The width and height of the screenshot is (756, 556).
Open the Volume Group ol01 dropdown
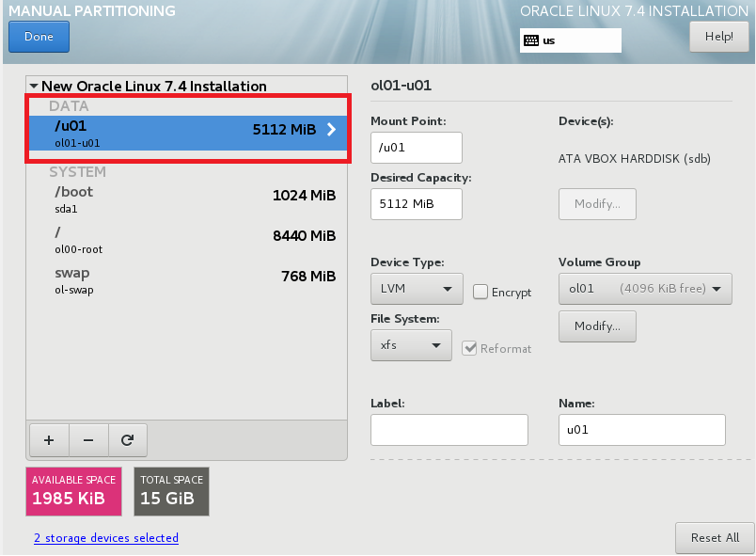pos(644,289)
